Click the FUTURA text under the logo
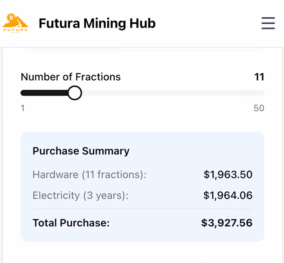 click(15, 30)
